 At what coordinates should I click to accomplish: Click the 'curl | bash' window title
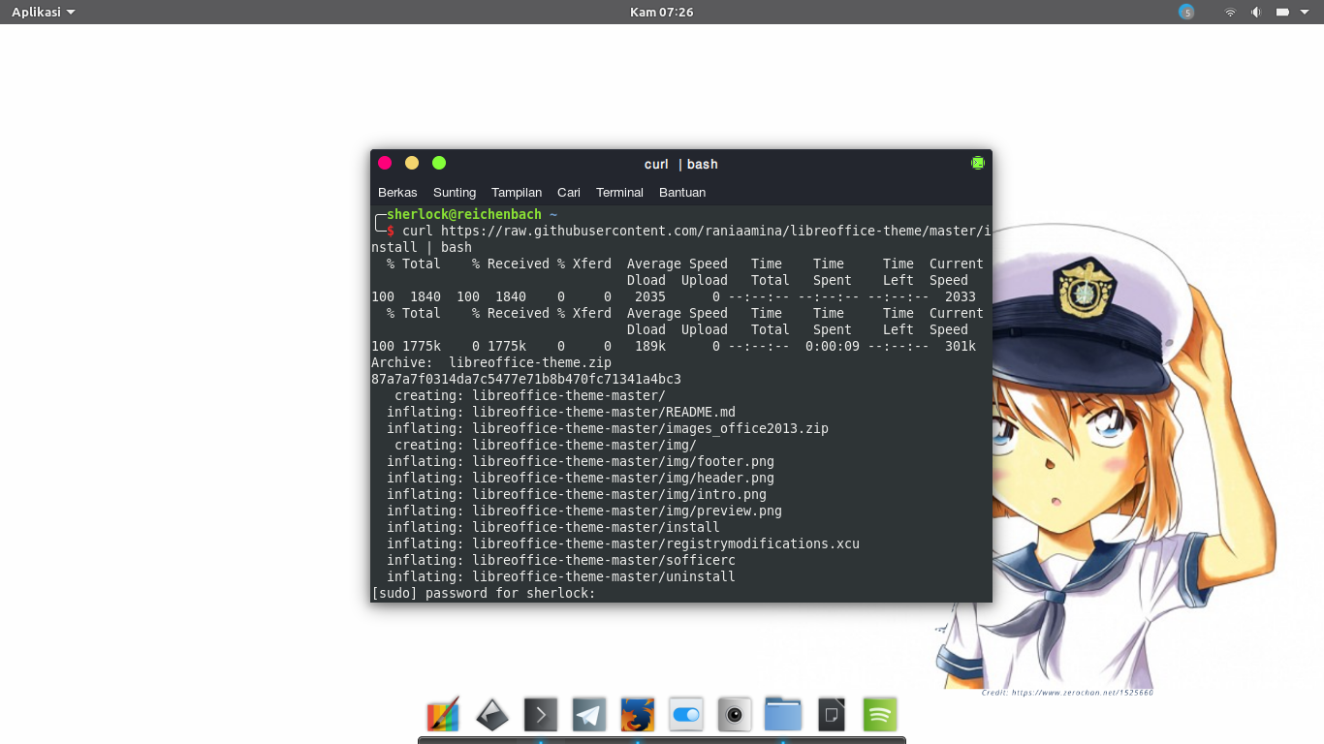[681, 164]
